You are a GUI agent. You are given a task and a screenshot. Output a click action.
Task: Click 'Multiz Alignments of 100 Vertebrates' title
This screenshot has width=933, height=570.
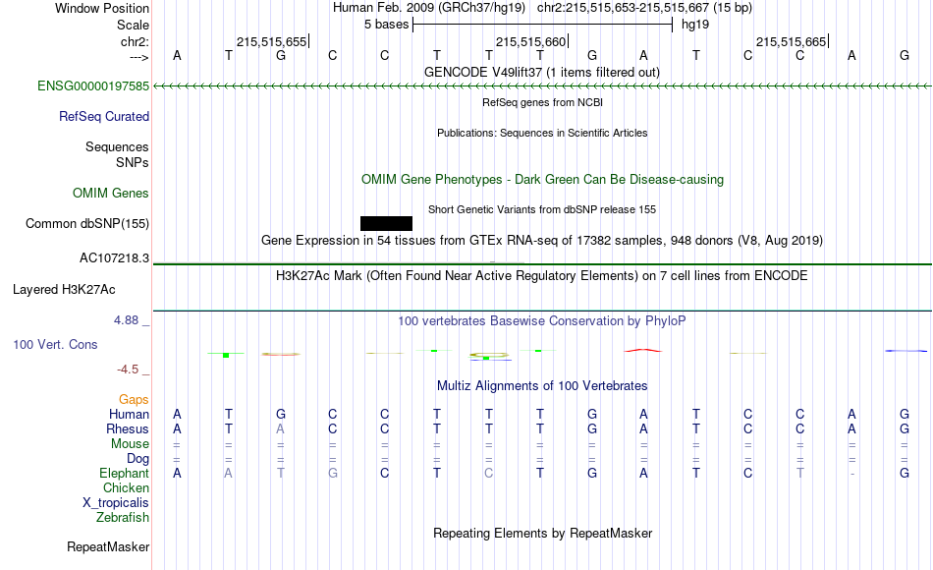click(542, 386)
